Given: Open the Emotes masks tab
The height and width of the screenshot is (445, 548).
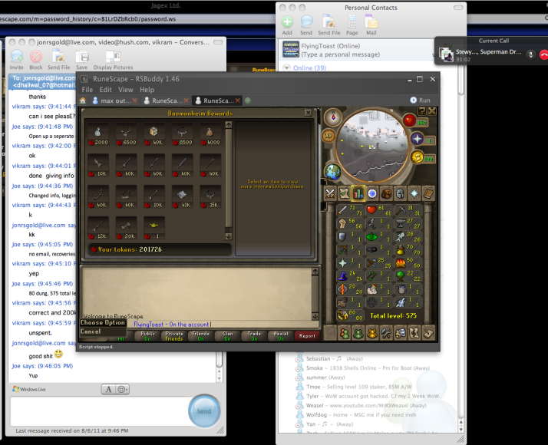Looking at the screenshot, I should click(400, 333).
